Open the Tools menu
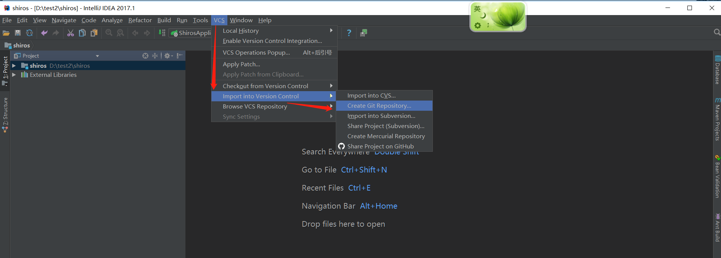 click(201, 20)
